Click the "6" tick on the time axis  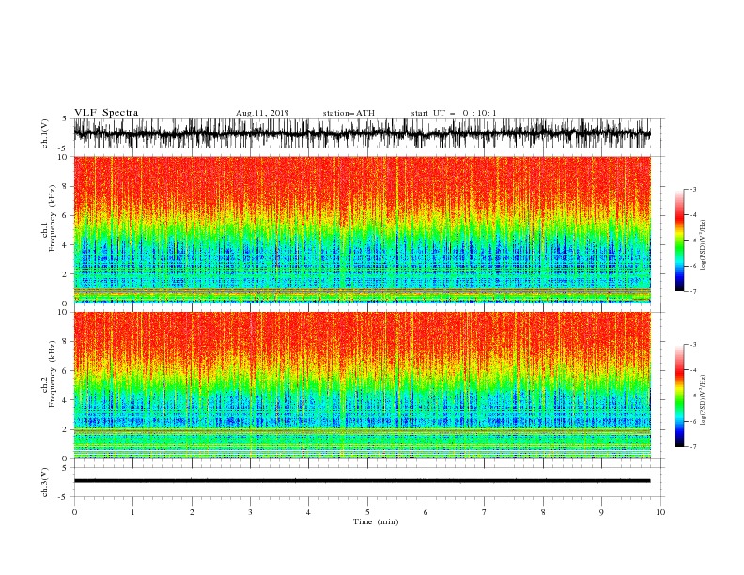point(426,512)
